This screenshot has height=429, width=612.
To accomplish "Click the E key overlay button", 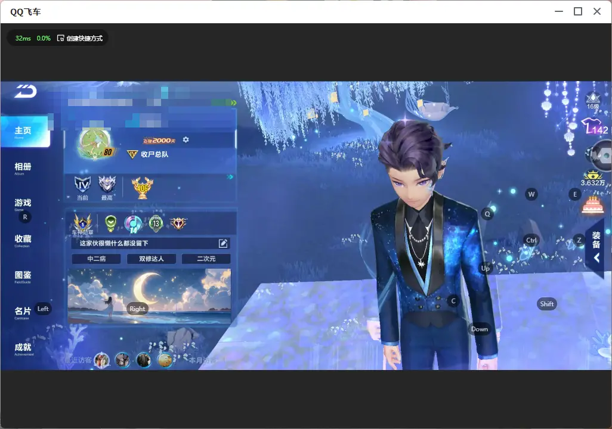I will (575, 194).
